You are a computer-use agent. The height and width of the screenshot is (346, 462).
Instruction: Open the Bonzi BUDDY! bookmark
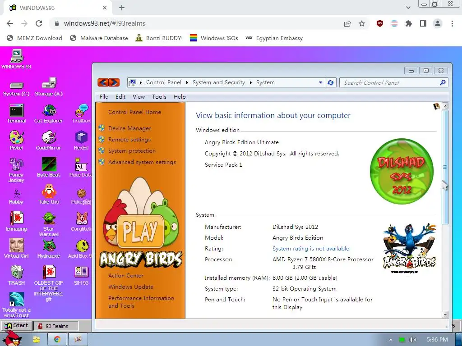[x=159, y=38]
